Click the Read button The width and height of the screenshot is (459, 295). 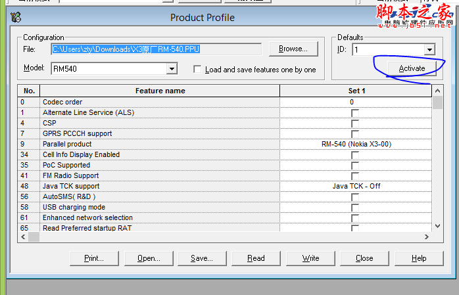click(256, 258)
